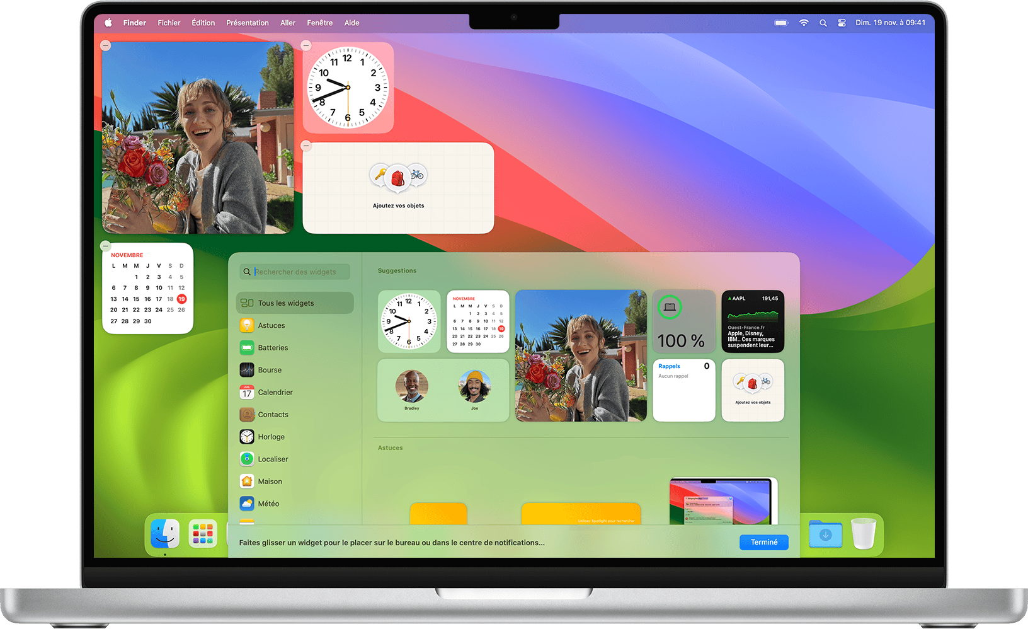Select the Contacts icon in sidebar
The image size is (1028, 629).
pyautogui.click(x=247, y=415)
